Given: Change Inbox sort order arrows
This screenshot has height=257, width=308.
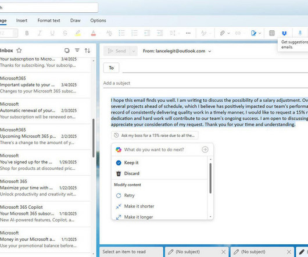Looking at the screenshot, I should [x=87, y=51].
